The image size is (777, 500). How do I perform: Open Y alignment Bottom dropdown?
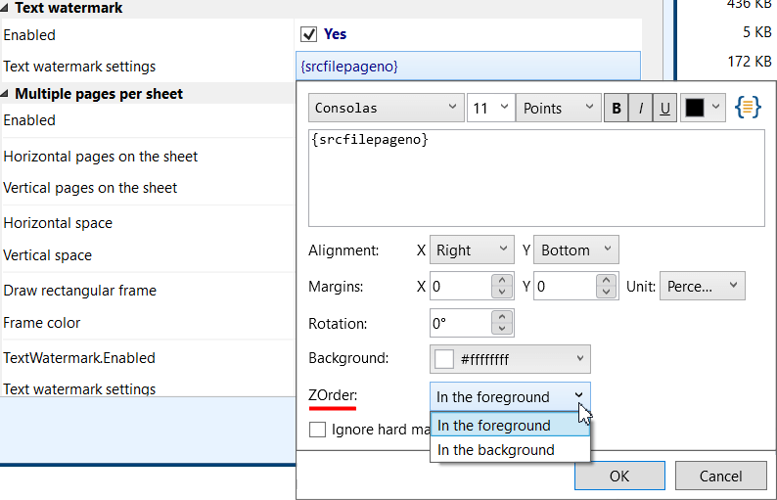[x=575, y=250]
